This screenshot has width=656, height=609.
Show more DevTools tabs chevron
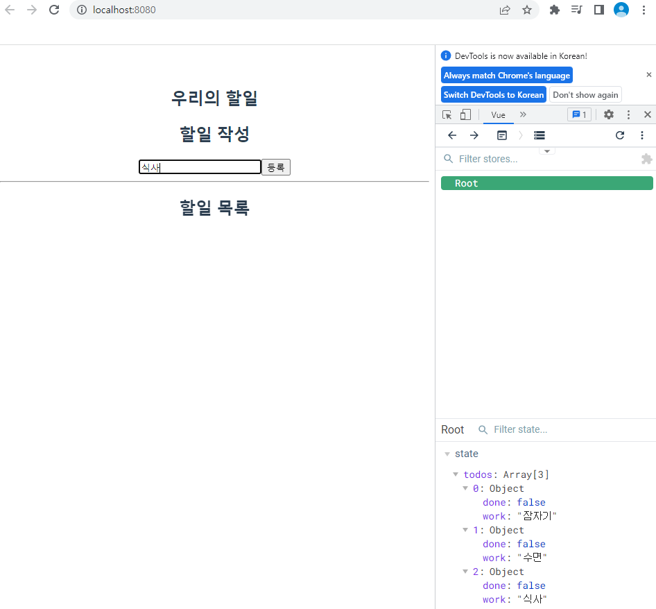523,114
